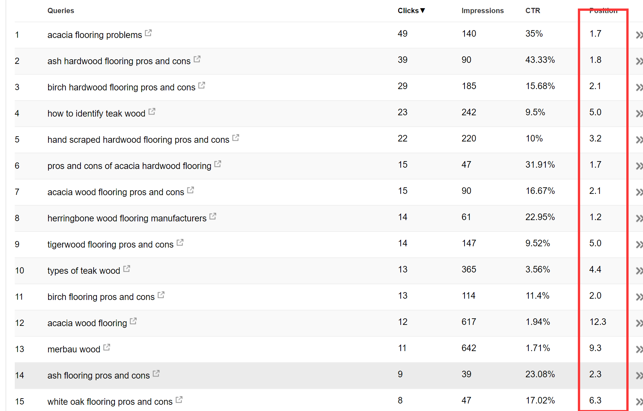Screen dimensions: 643x411
Task: Expand the acacia wood flooring row chevron
Action: (639, 323)
